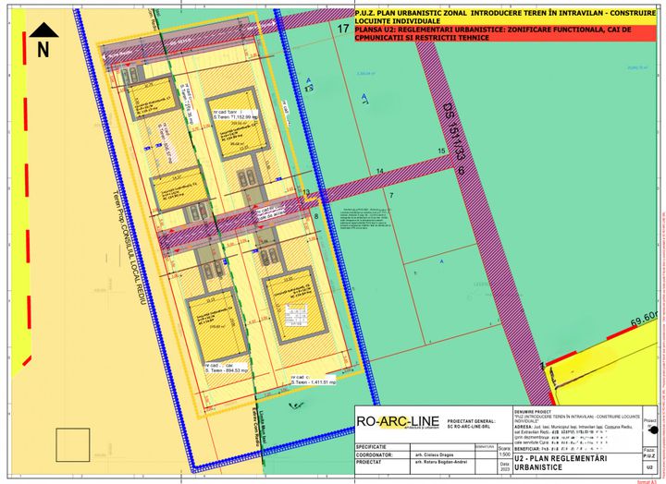Click parcel number 17 at the top
This screenshot has width=666, height=484.
coord(344,30)
